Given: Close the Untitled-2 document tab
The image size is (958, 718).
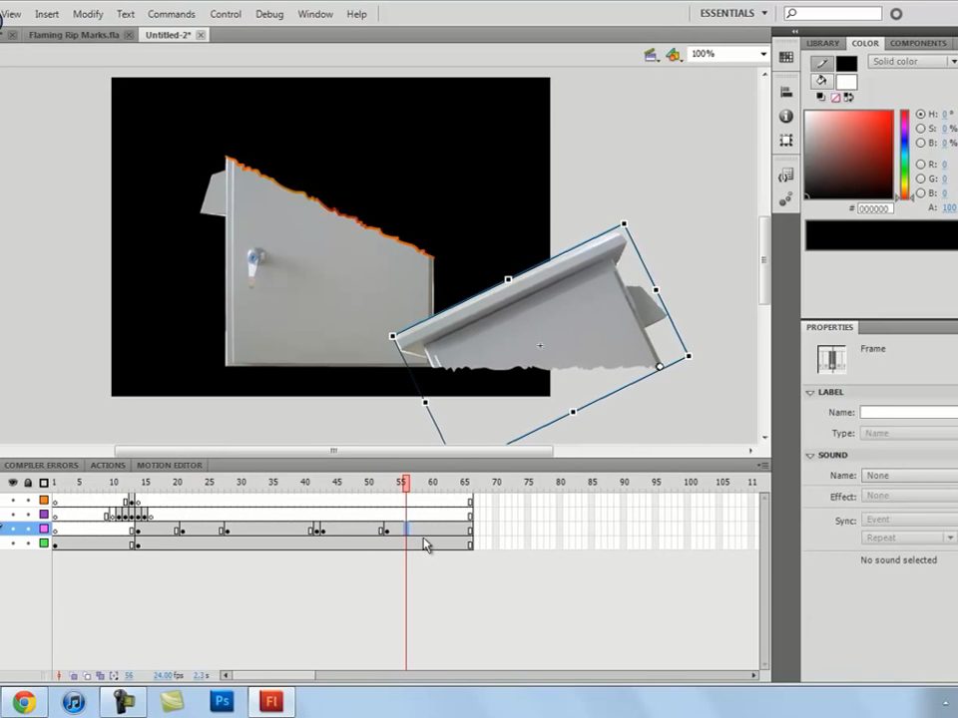Looking at the screenshot, I should 201,36.
